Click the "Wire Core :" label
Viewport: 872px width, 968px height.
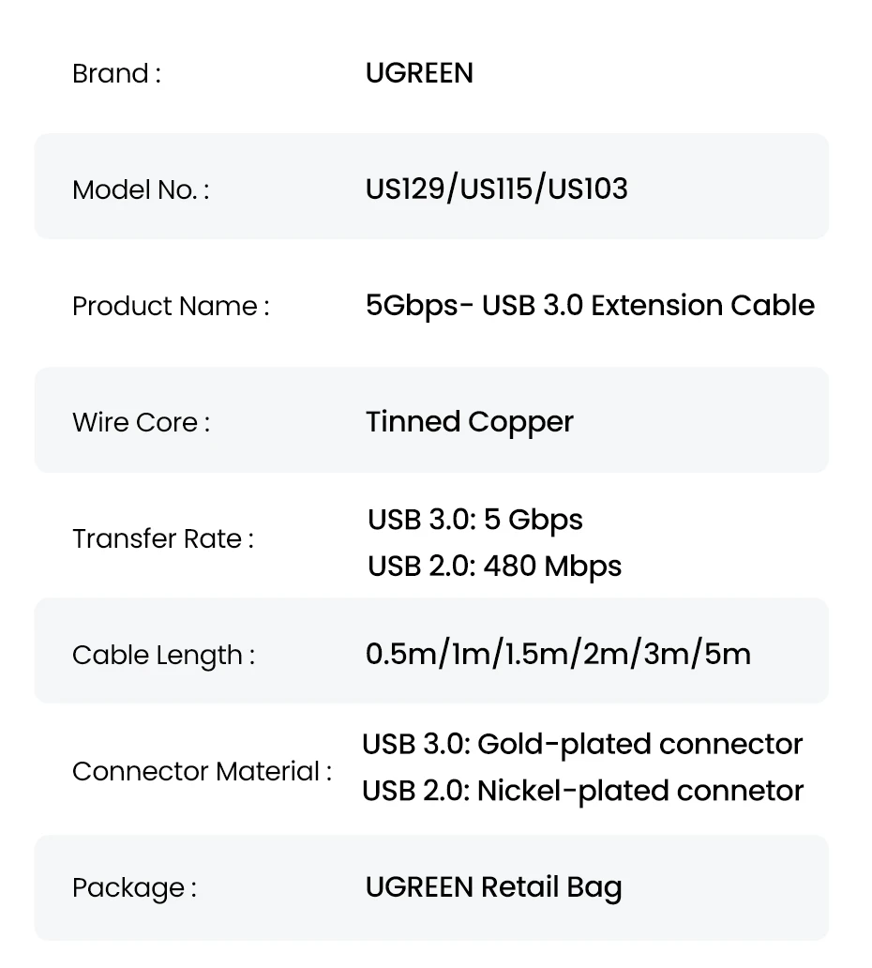(141, 422)
